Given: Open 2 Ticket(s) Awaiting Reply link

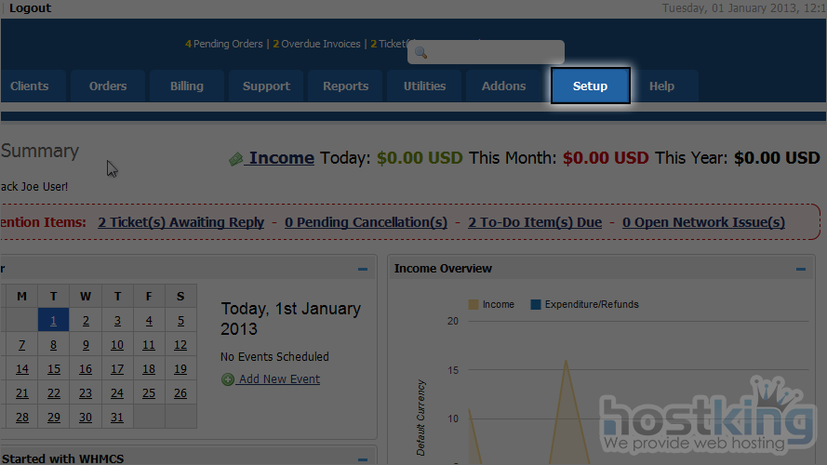Looking at the screenshot, I should point(180,222).
